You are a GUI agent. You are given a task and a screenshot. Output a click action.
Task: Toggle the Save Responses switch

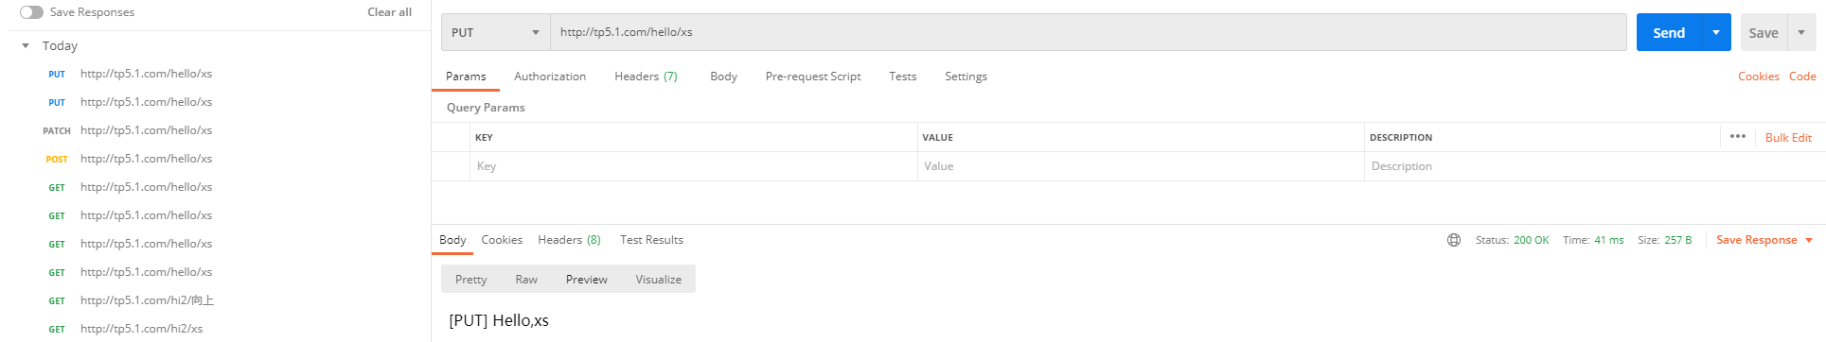(x=31, y=12)
